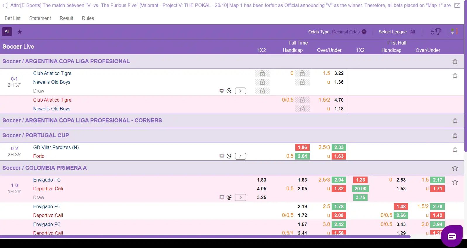Image resolution: width=467 pixels, height=248 pixels.
Task: Star the GD Vilar Perdizes vs Porto match
Action: point(455,150)
